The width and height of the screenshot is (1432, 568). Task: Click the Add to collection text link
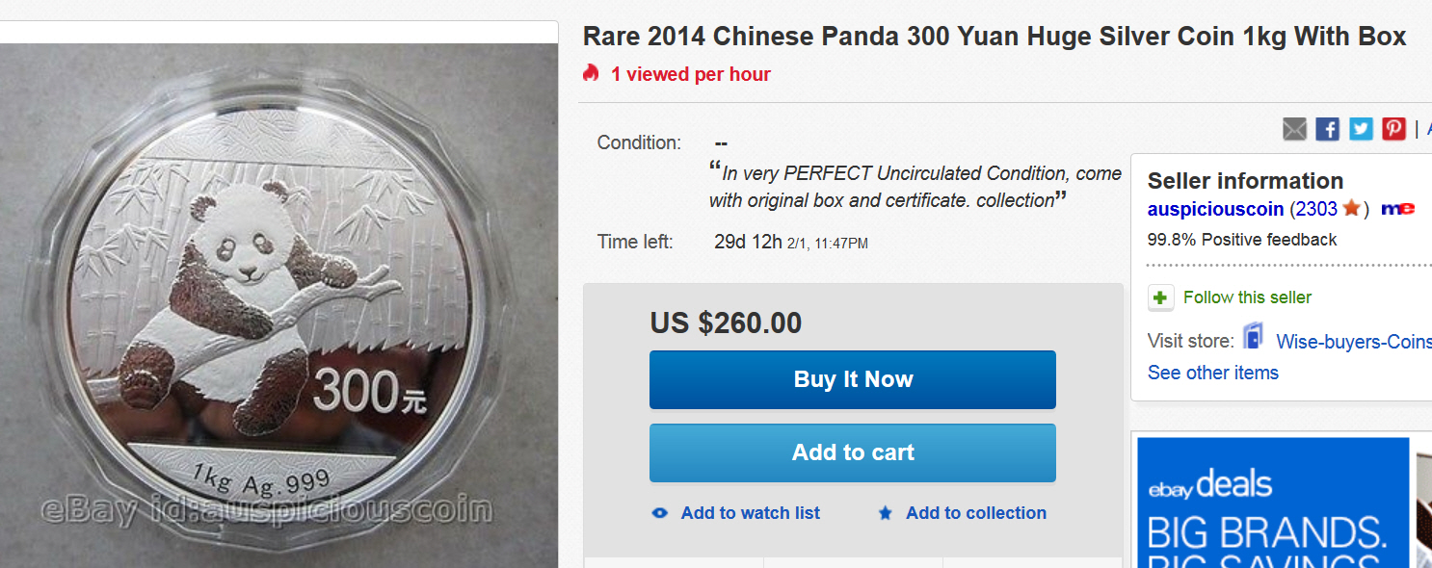point(975,513)
